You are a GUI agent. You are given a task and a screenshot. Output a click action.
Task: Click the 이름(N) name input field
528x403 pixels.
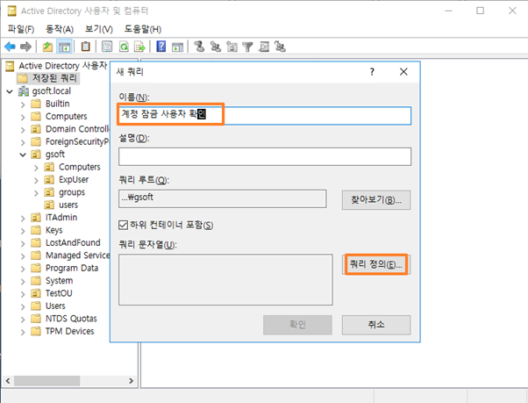click(265, 116)
